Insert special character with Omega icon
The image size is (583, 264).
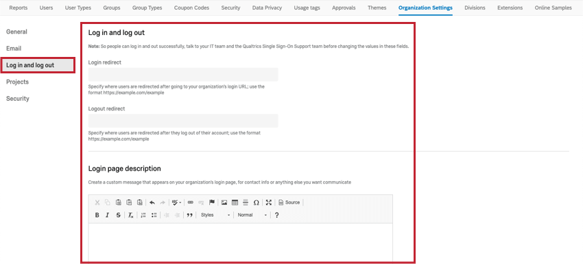point(257,202)
